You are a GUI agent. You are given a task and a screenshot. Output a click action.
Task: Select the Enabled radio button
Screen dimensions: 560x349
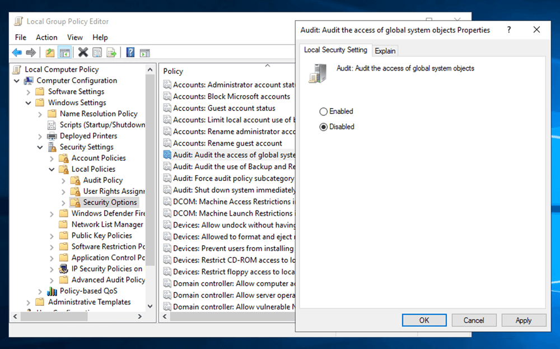pos(323,111)
